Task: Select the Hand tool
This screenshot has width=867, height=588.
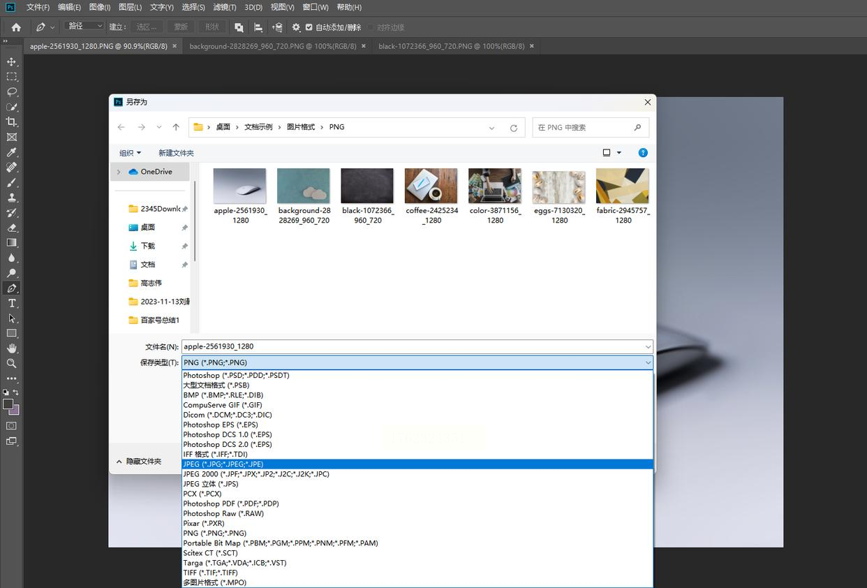Action: [x=11, y=348]
